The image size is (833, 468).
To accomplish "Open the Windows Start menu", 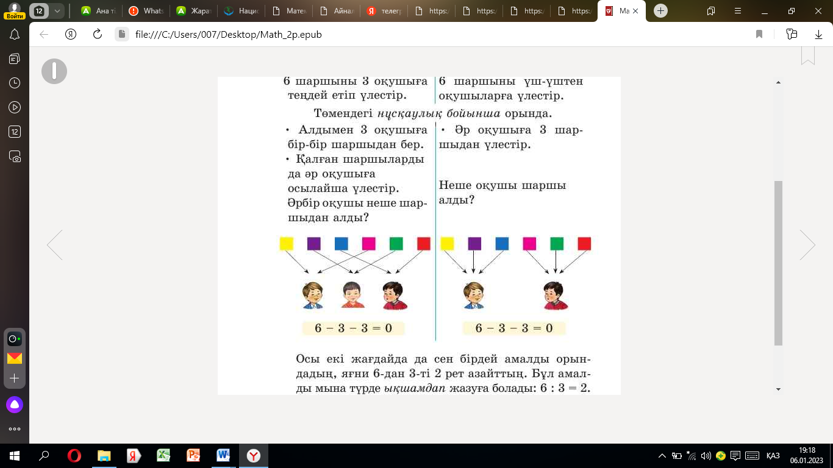I will (15, 456).
